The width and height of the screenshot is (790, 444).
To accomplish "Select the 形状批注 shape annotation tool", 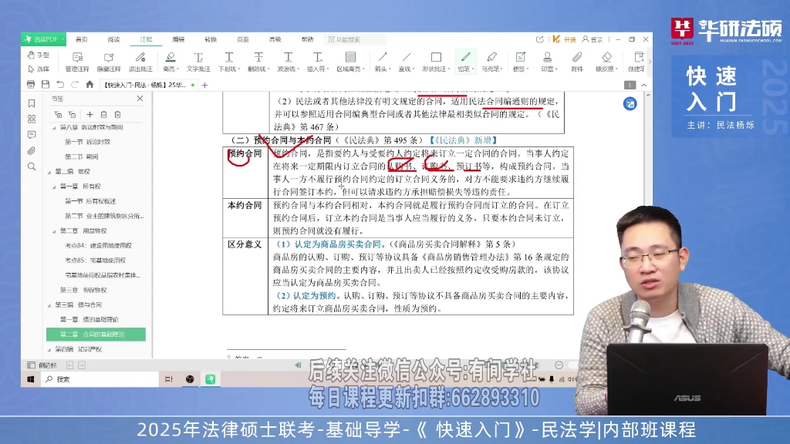I will coord(437,62).
